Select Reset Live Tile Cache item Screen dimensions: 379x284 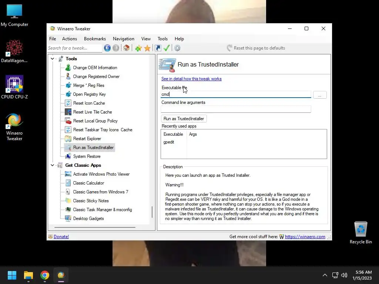pyautogui.click(x=93, y=112)
